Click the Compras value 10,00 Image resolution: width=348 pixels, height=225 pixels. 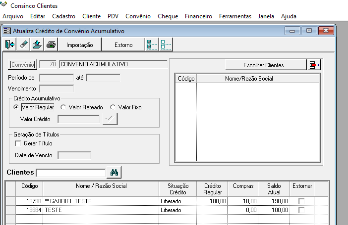point(243,201)
